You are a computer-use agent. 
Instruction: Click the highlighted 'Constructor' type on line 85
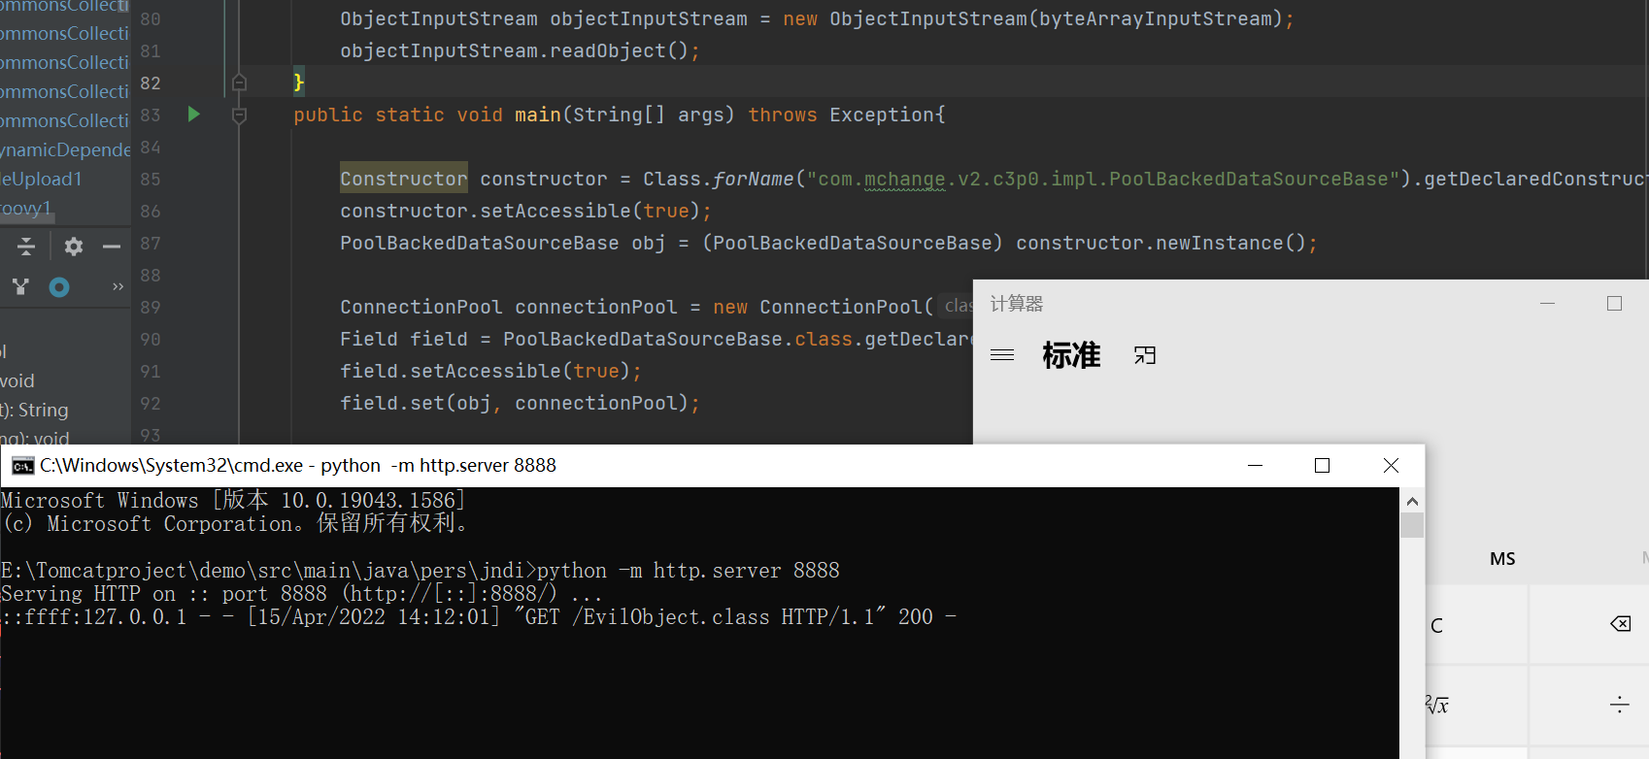click(x=403, y=179)
